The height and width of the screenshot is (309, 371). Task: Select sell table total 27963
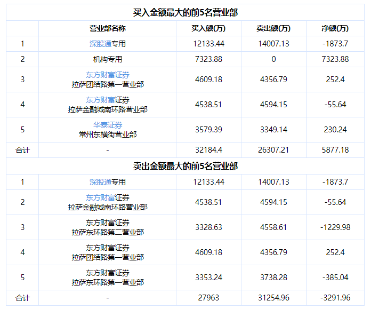(208, 298)
